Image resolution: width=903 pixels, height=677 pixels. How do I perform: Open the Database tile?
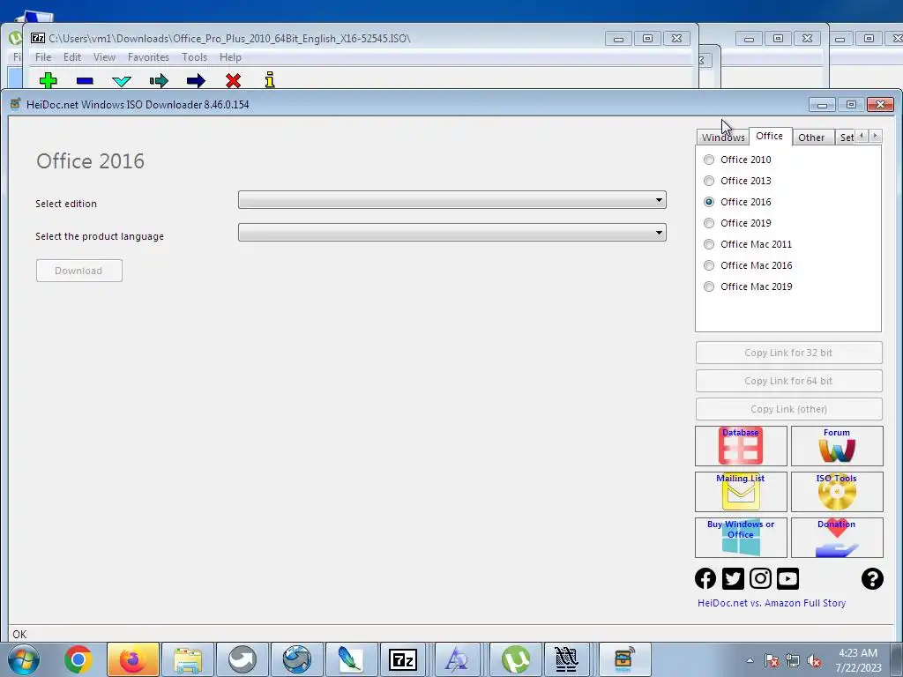point(741,445)
